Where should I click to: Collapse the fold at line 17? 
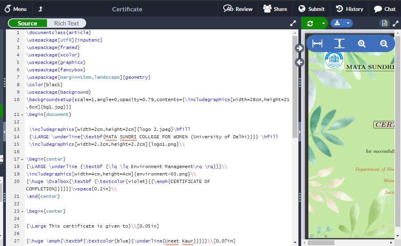coord(22,159)
